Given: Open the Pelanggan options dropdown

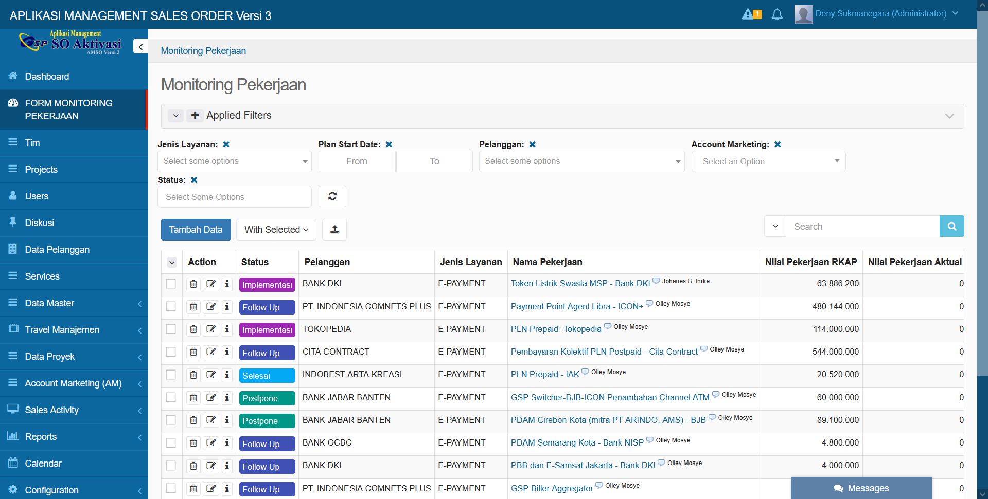Looking at the screenshot, I should (x=581, y=161).
